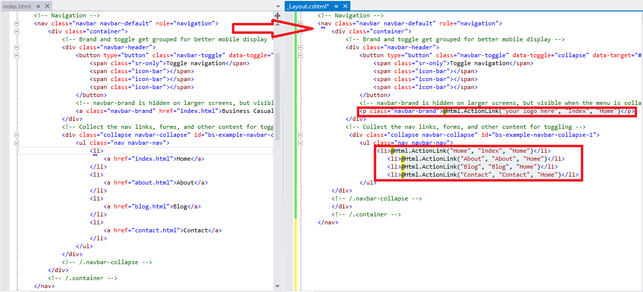Collapse the navbar-collapse div in _Layout.cshtml

pyautogui.click(x=300, y=135)
